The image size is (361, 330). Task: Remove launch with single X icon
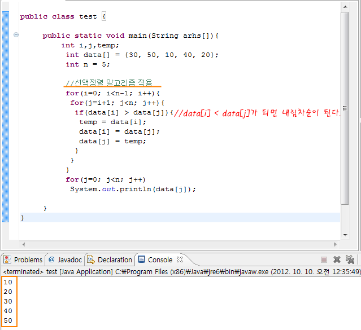337,260
